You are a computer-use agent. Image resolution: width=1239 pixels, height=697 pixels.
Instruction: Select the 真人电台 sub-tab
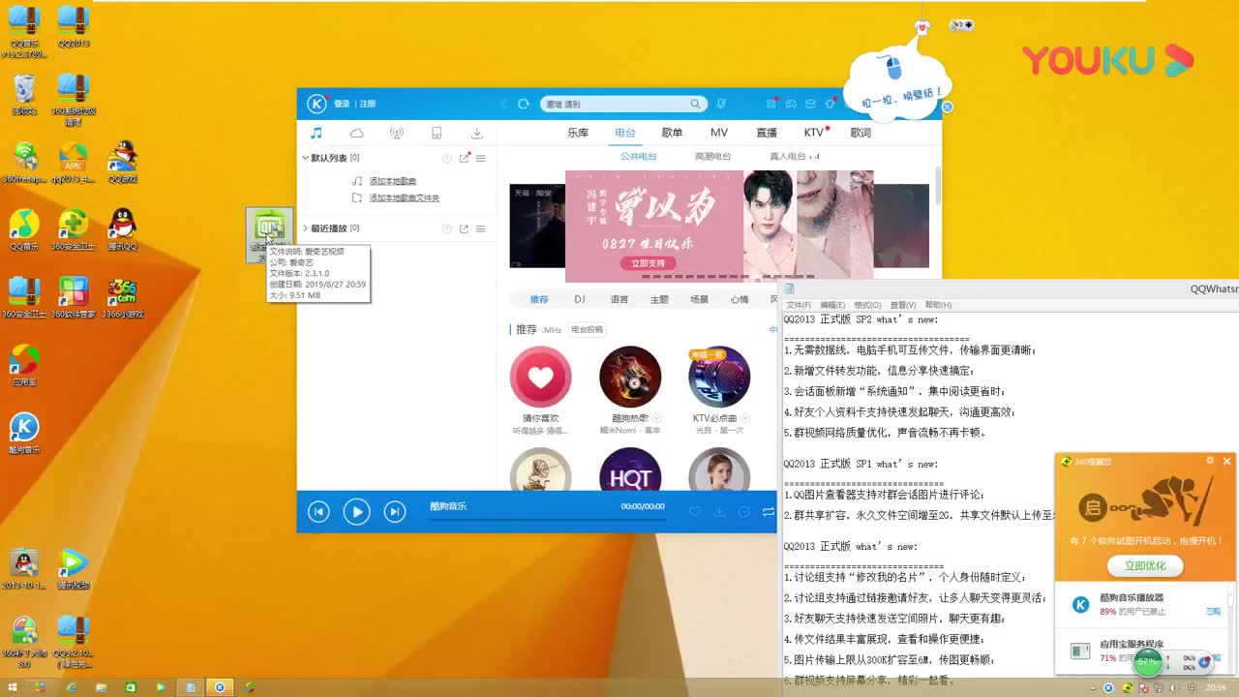[x=788, y=157]
